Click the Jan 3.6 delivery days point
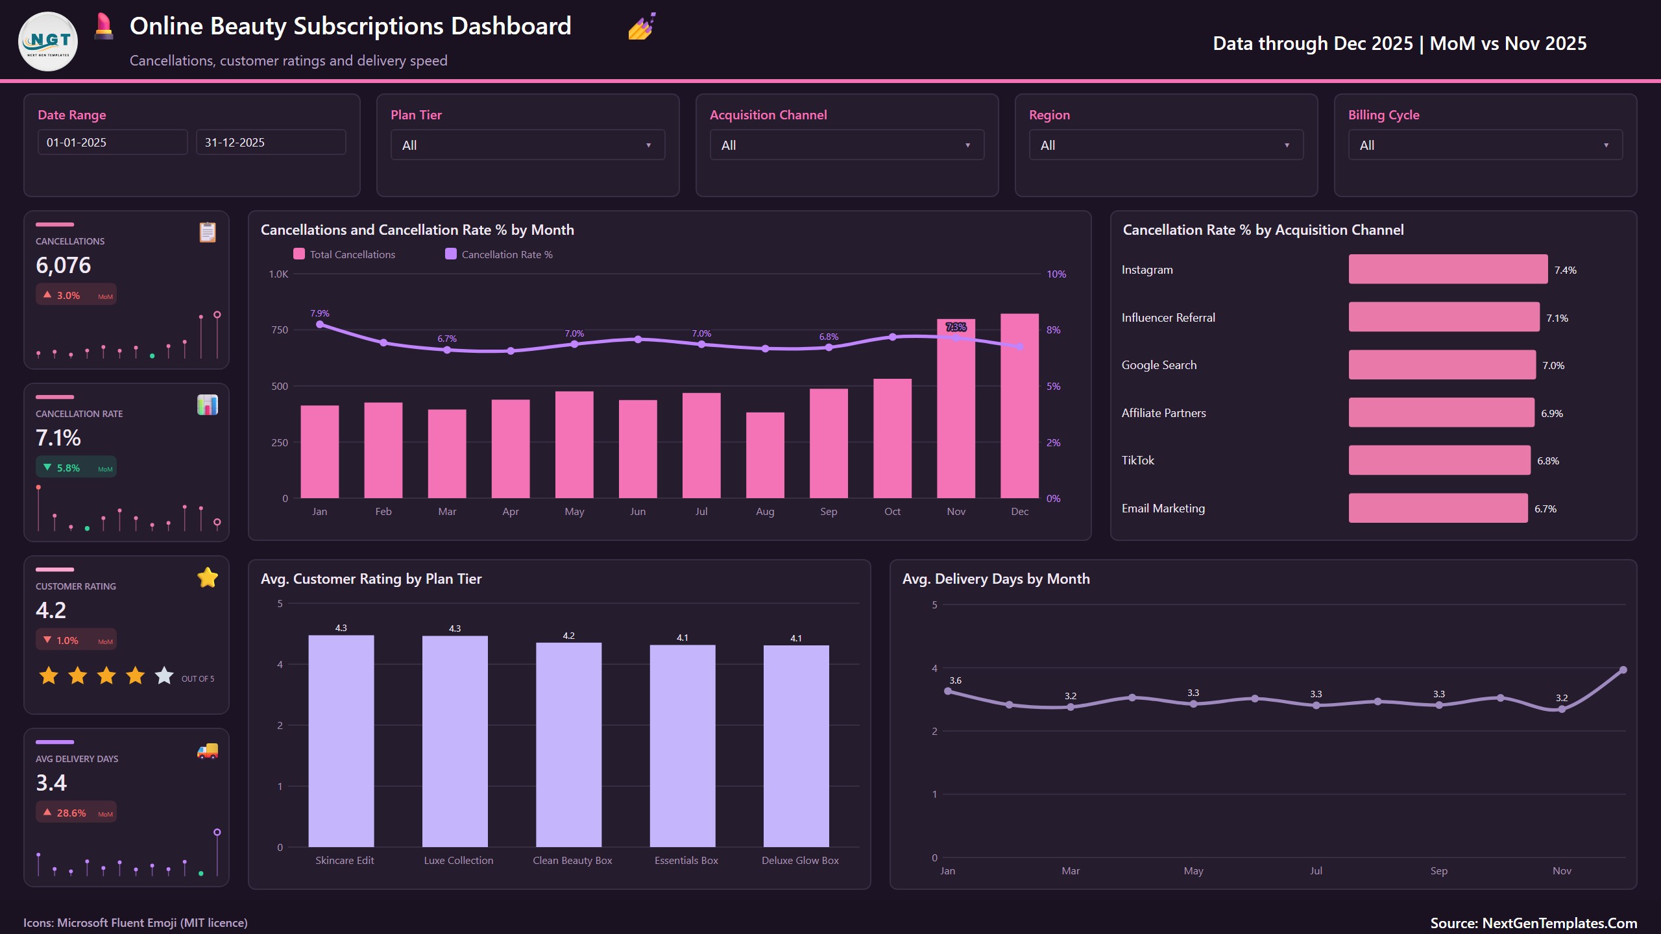The height and width of the screenshot is (934, 1661). click(x=948, y=691)
